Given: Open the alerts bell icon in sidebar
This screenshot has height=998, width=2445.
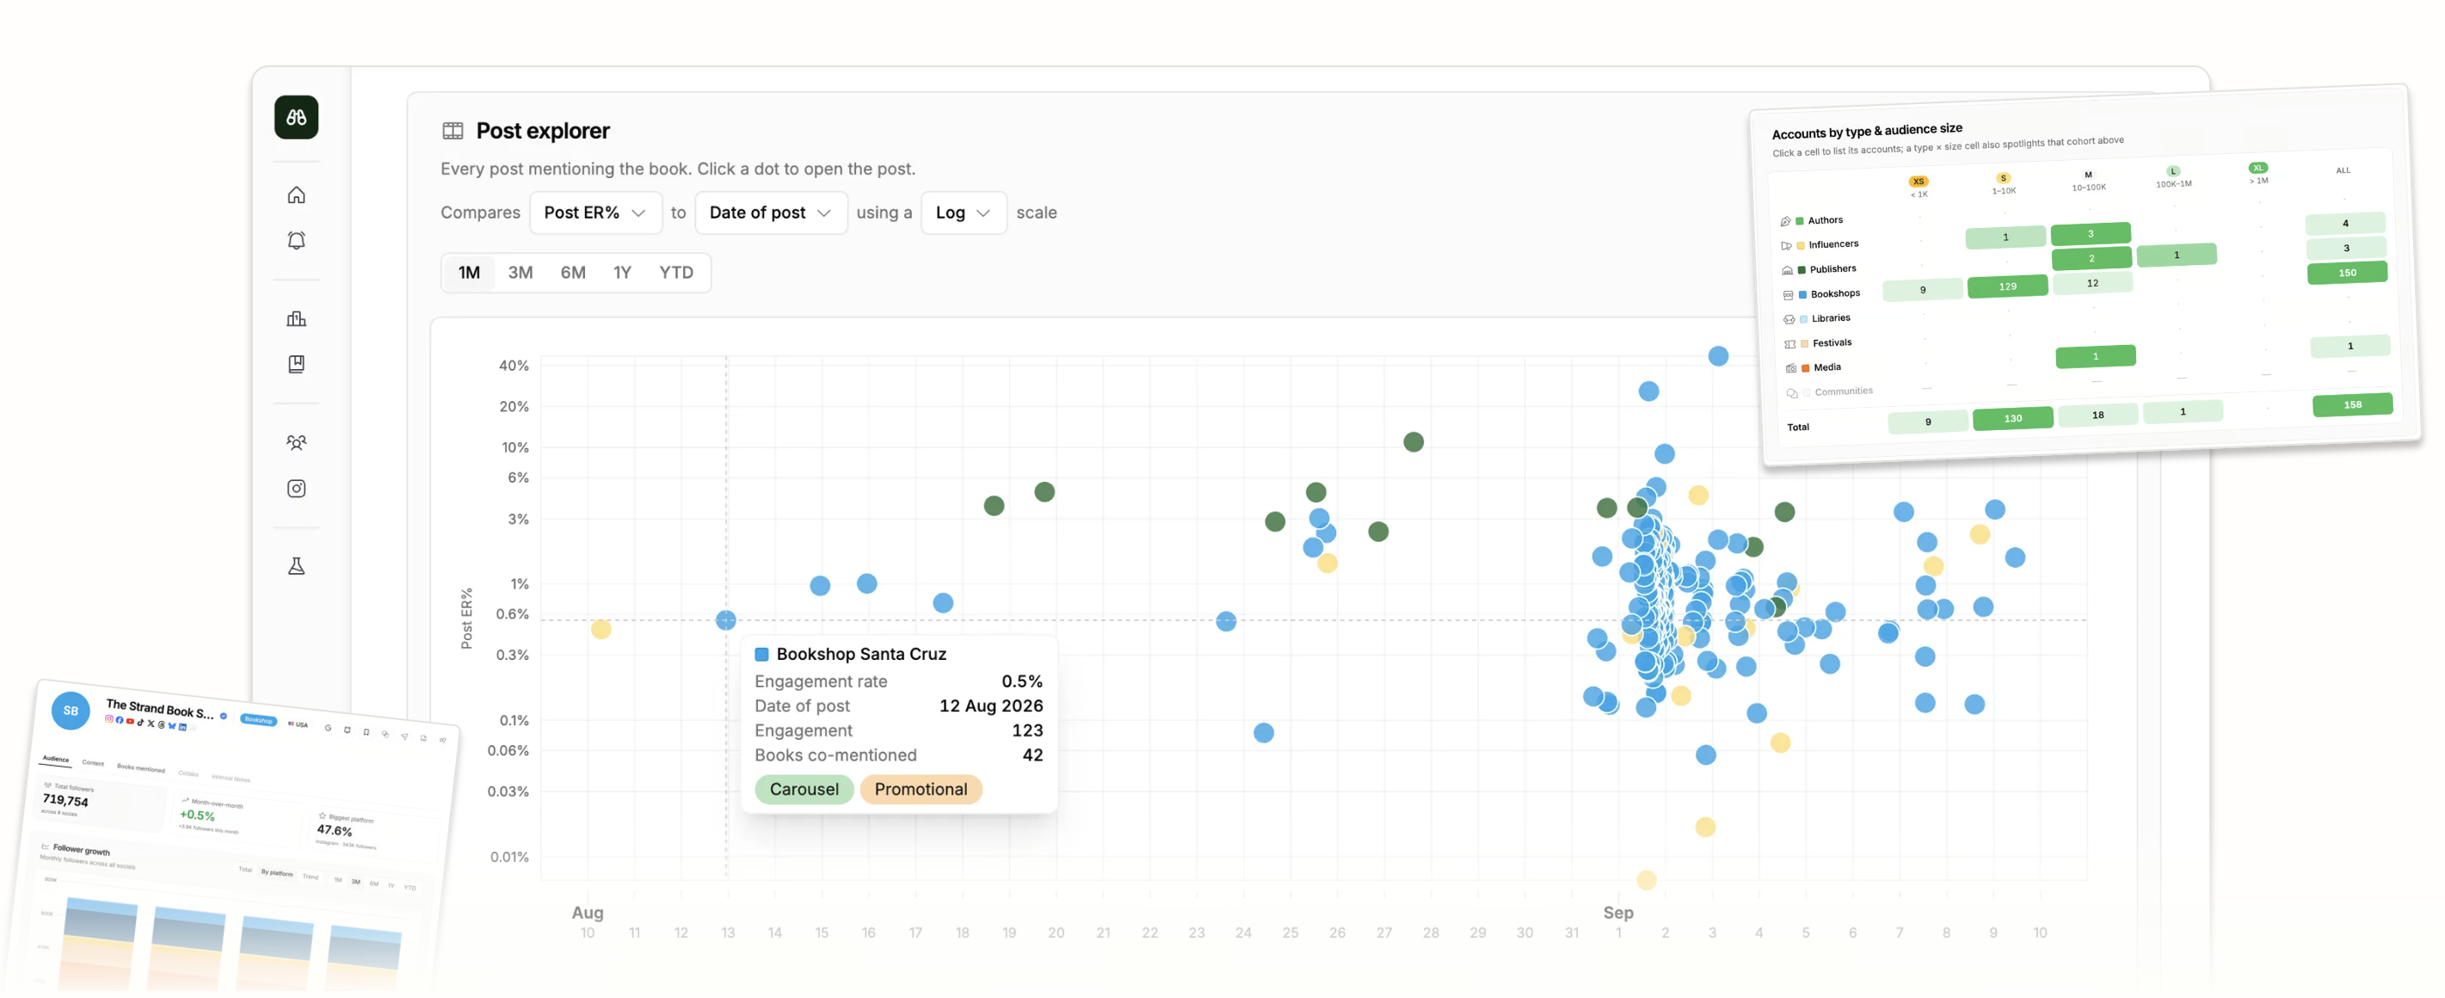Looking at the screenshot, I should 296,240.
